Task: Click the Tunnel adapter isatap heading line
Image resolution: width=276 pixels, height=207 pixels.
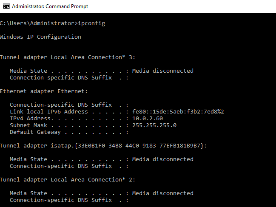Action: (x=103, y=145)
